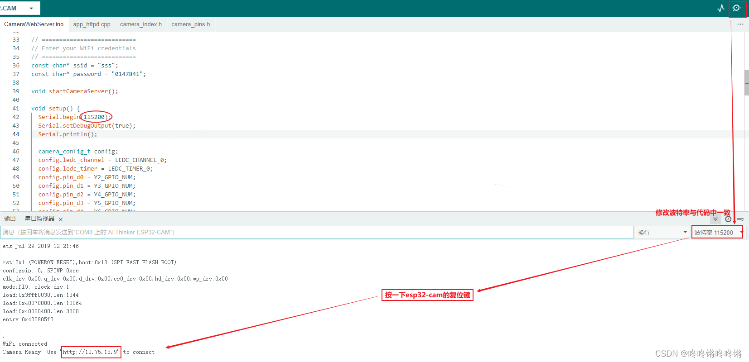Click the startCameraServer() declaration line
Image resolution: width=749 pixels, height=362 pixels.
pyautogui.click(x=75, y=91)
